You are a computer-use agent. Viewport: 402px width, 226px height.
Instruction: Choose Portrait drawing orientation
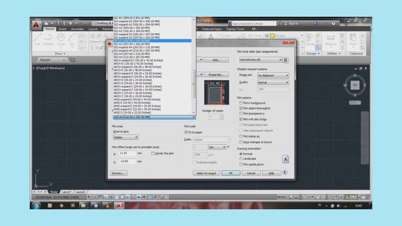[241, 154]
